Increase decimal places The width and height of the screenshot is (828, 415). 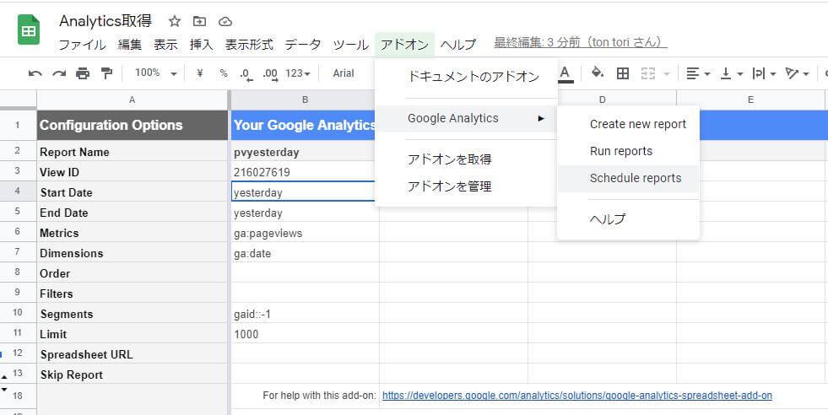point(270,74)
